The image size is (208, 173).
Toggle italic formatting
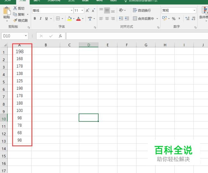pos(41,19)
